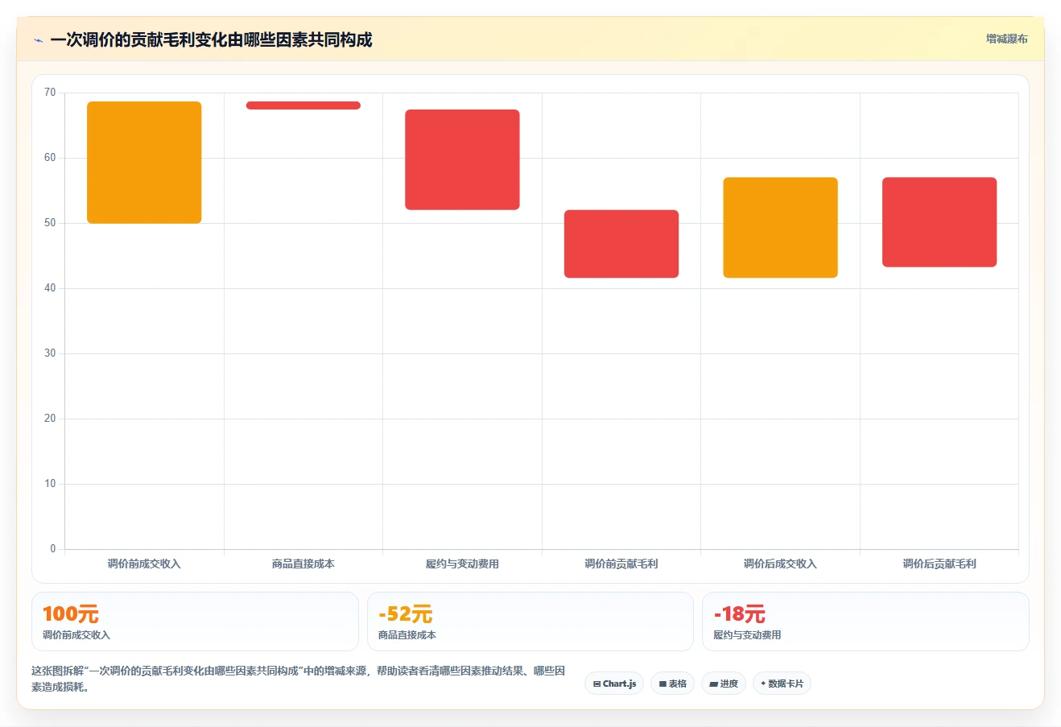This screenshot has width=1061, height=727.
Task: Click the y-axis label 40
Action: point(50,288)
